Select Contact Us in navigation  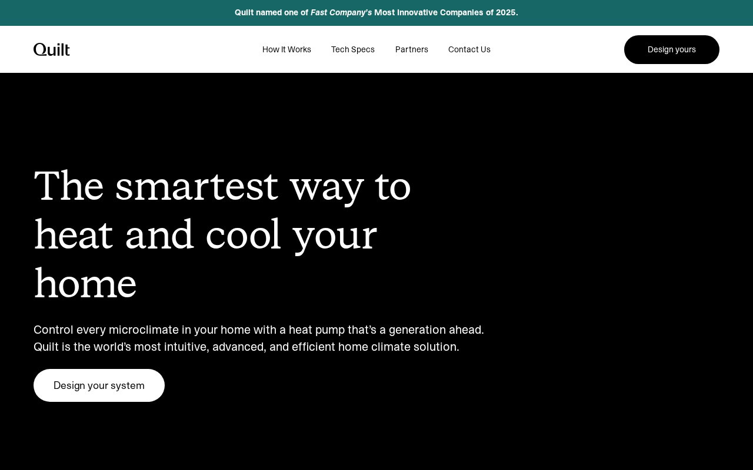469,49
